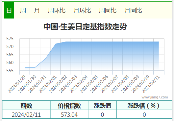Open the 月环比 tab

(x=82, y=10)
